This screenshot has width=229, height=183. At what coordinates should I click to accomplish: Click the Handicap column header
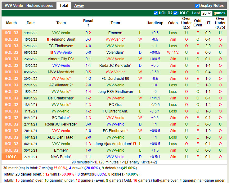(x=155, y=23)
